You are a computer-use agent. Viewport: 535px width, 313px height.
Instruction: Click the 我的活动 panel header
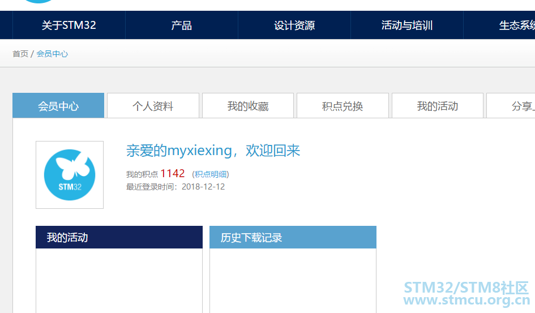[119, 237]
